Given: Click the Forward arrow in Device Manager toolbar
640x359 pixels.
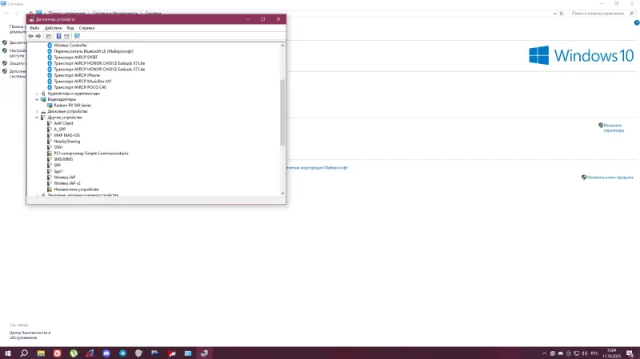Looking at the screenshot, I should [38, 36].
